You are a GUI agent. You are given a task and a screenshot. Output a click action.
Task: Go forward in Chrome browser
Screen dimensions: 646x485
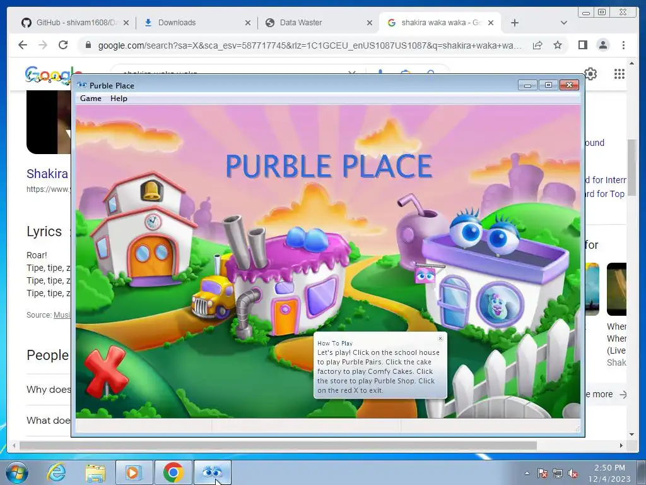[x=43, y=45]
